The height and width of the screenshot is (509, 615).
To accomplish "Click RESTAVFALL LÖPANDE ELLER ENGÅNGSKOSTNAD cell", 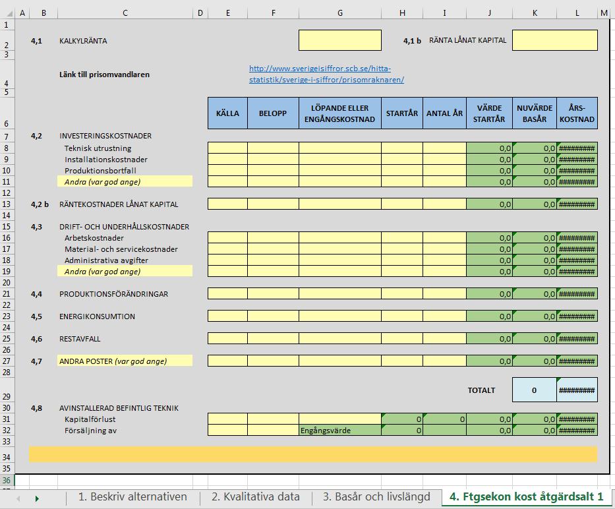I will coord(339,338).
